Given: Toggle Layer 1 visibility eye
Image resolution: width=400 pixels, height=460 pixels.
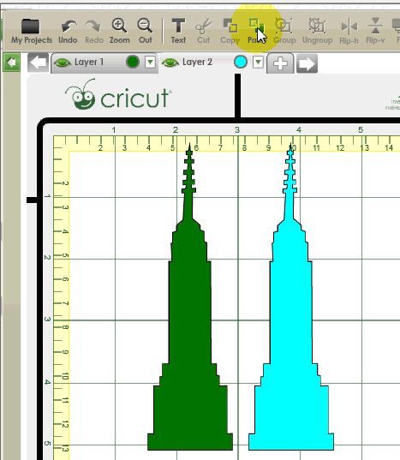Looking at the screenshot, I should (63, 63).
